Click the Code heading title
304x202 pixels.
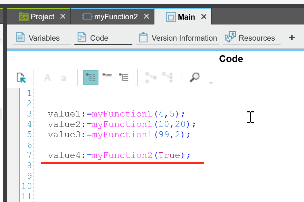point(231,59)
